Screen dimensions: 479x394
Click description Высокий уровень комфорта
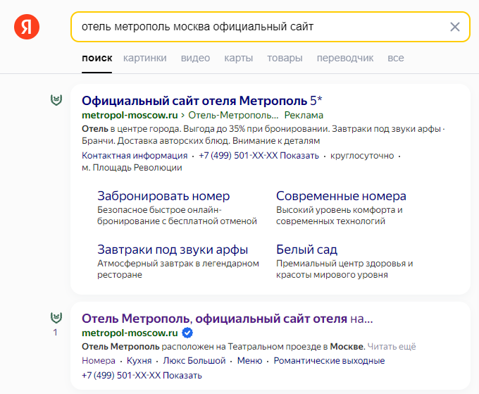point(339,216)
